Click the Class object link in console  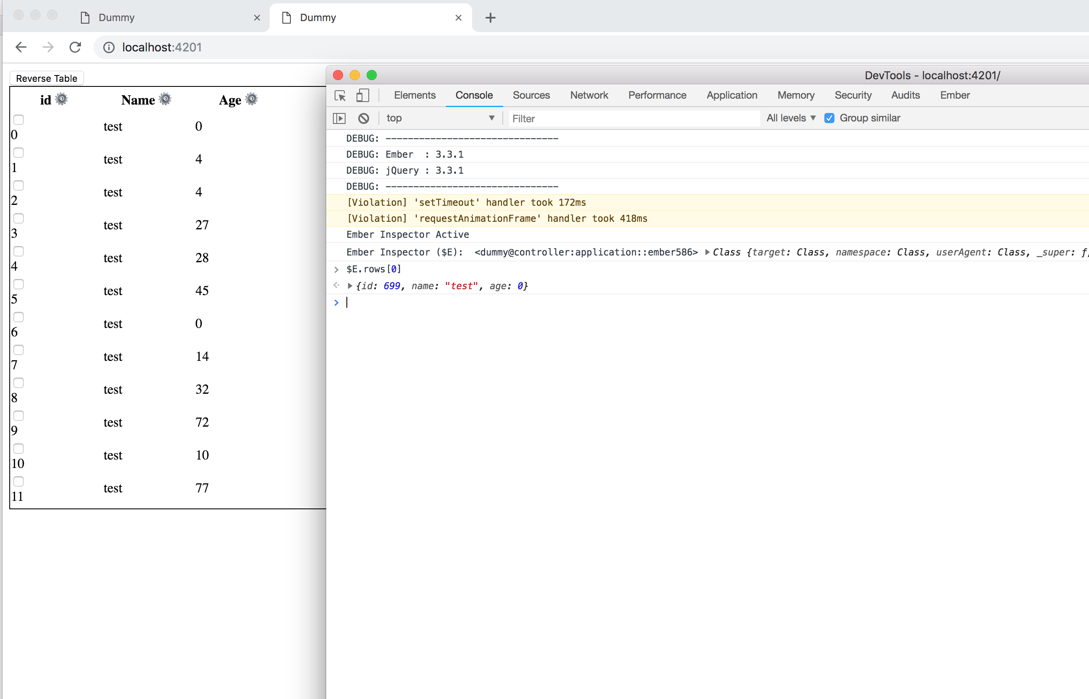pyautogui.click(x=726, y=252)
